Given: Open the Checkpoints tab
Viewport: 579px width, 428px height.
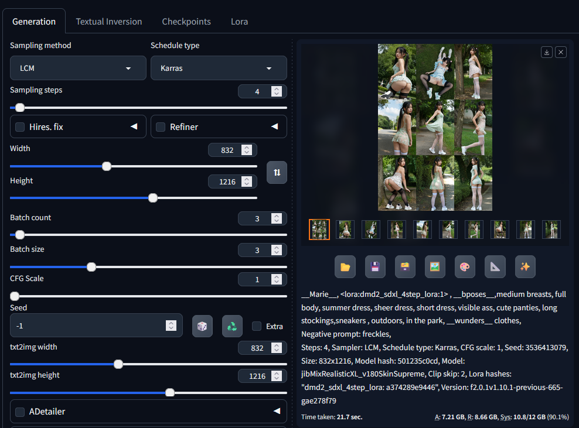Looking at the screenshot, I should [x=186, y=22].
